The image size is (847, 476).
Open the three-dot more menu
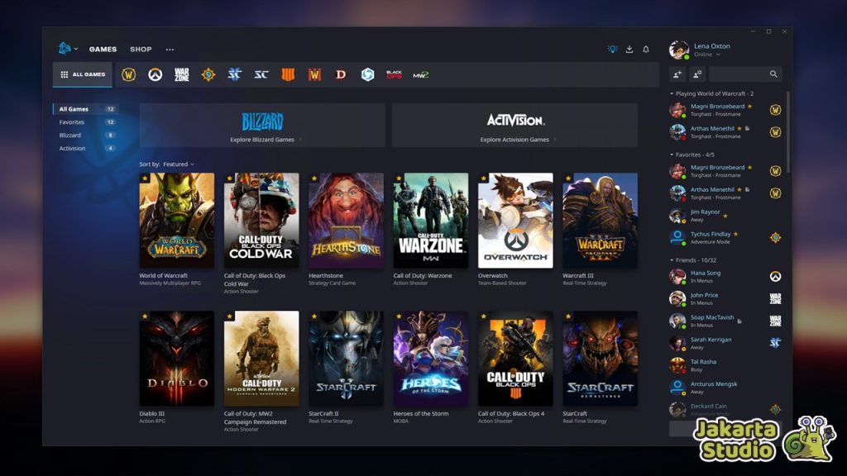pos(170,49)
